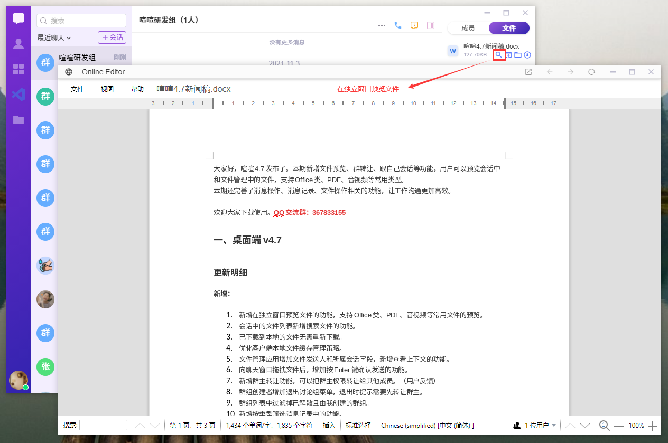Go forward in Online Editor window
Image resolution: width=668 pixels, height=443 pixels.
571,72
